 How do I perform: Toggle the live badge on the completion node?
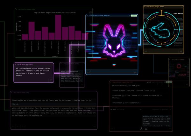coord(169,82)
